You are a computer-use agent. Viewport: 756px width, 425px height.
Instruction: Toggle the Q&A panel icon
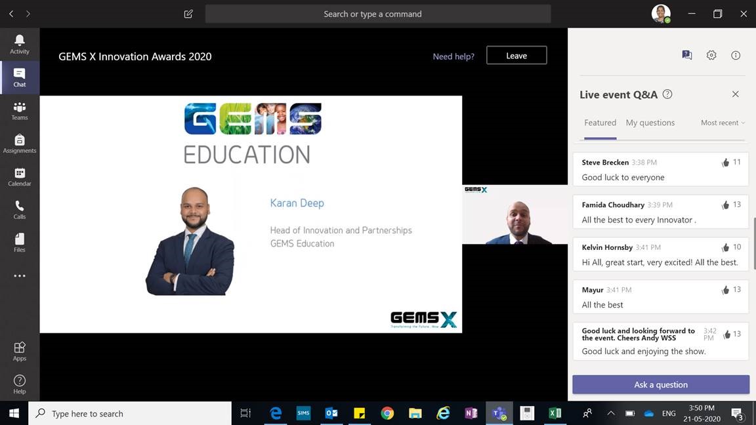click(687, 55)
